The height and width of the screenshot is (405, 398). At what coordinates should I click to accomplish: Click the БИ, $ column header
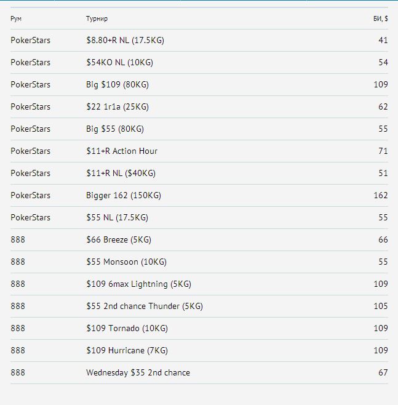tap(380, 18)
